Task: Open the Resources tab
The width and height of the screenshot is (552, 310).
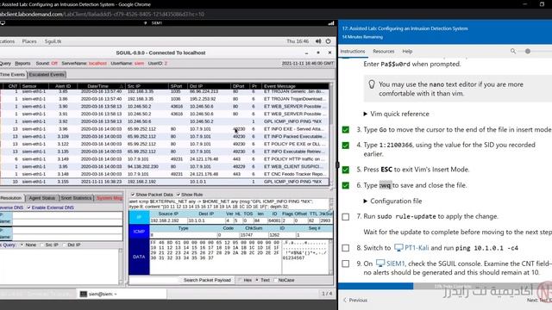Action: pos(383,52)
